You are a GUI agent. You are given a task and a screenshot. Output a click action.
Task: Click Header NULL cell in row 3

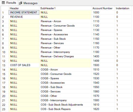pos(24,21)
